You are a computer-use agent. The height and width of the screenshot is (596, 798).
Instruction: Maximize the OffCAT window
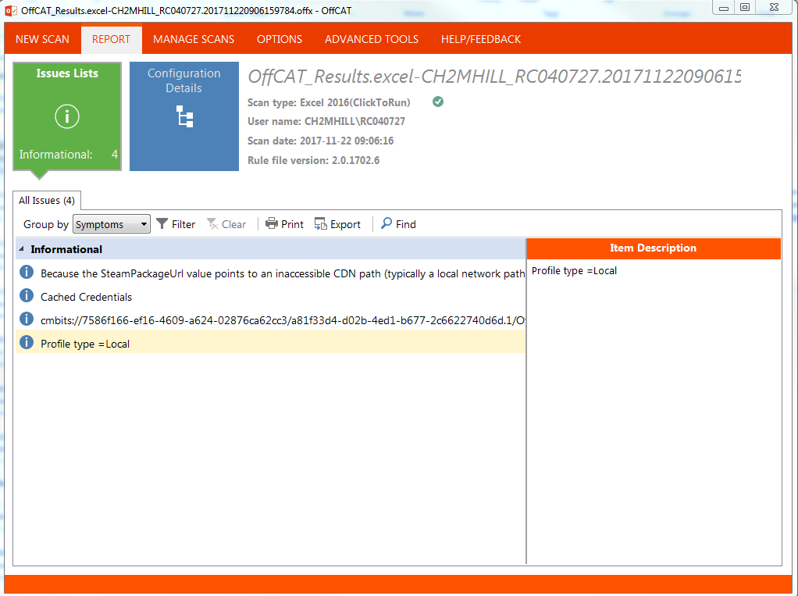click(x=745, y=7)
